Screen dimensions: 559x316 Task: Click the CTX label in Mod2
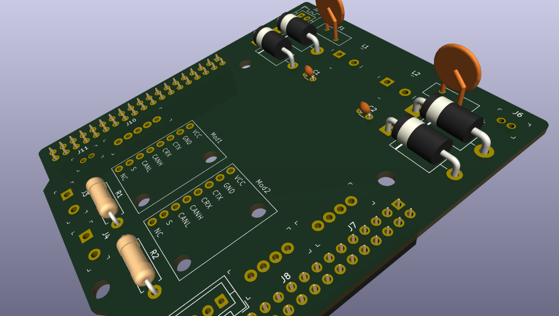click(218, 195)
